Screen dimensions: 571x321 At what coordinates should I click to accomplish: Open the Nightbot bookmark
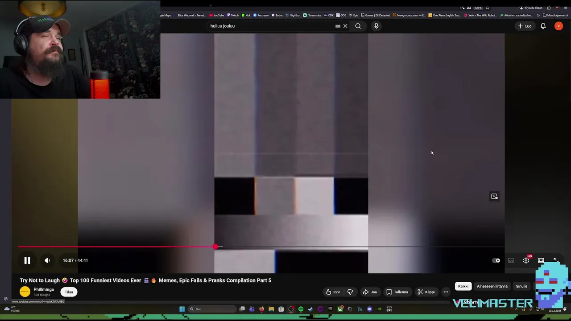(293, 15)
